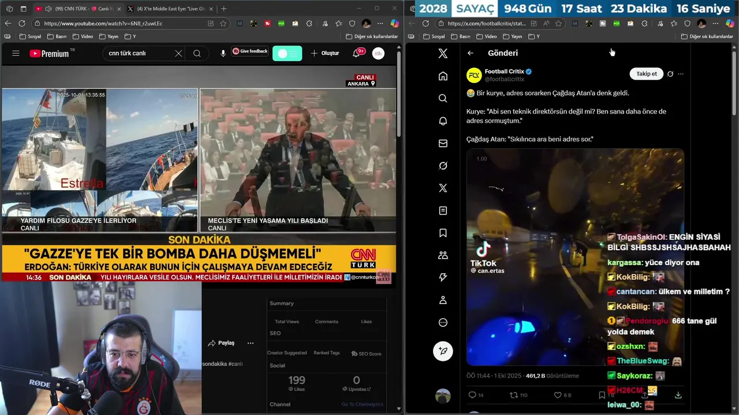Open Basın bookmarks folder in left browser
This screenshot has width=739, height=415.
pyautogui.click(x=57, y=36)
